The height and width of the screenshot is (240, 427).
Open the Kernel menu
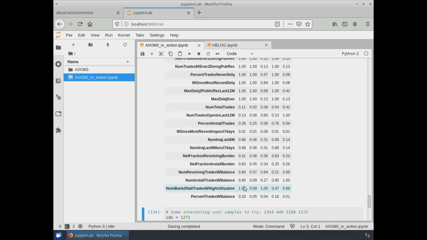click(124, 35)
